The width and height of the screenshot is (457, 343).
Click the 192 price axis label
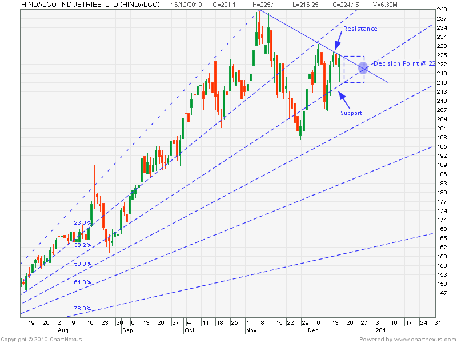coord(442,155)
